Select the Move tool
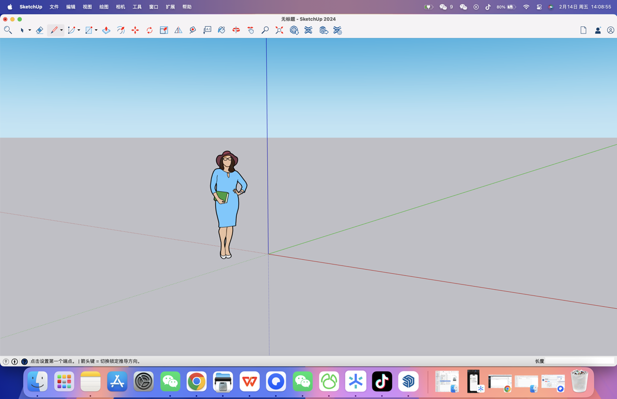 point(135,30)
